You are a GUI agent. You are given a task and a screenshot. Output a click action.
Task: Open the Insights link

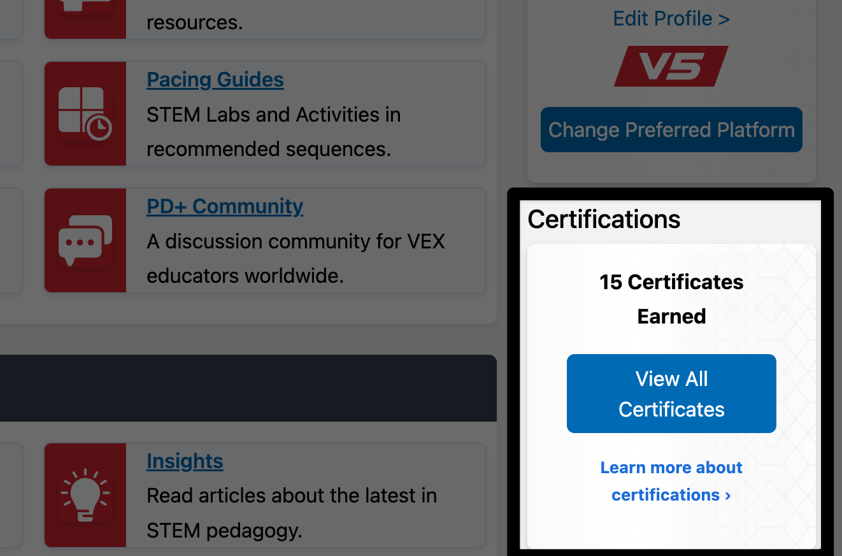pyautogui.click(x=185, y=461)
